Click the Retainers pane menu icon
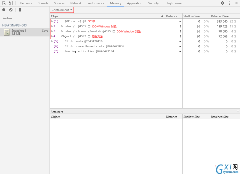 [x=238, y=111]
